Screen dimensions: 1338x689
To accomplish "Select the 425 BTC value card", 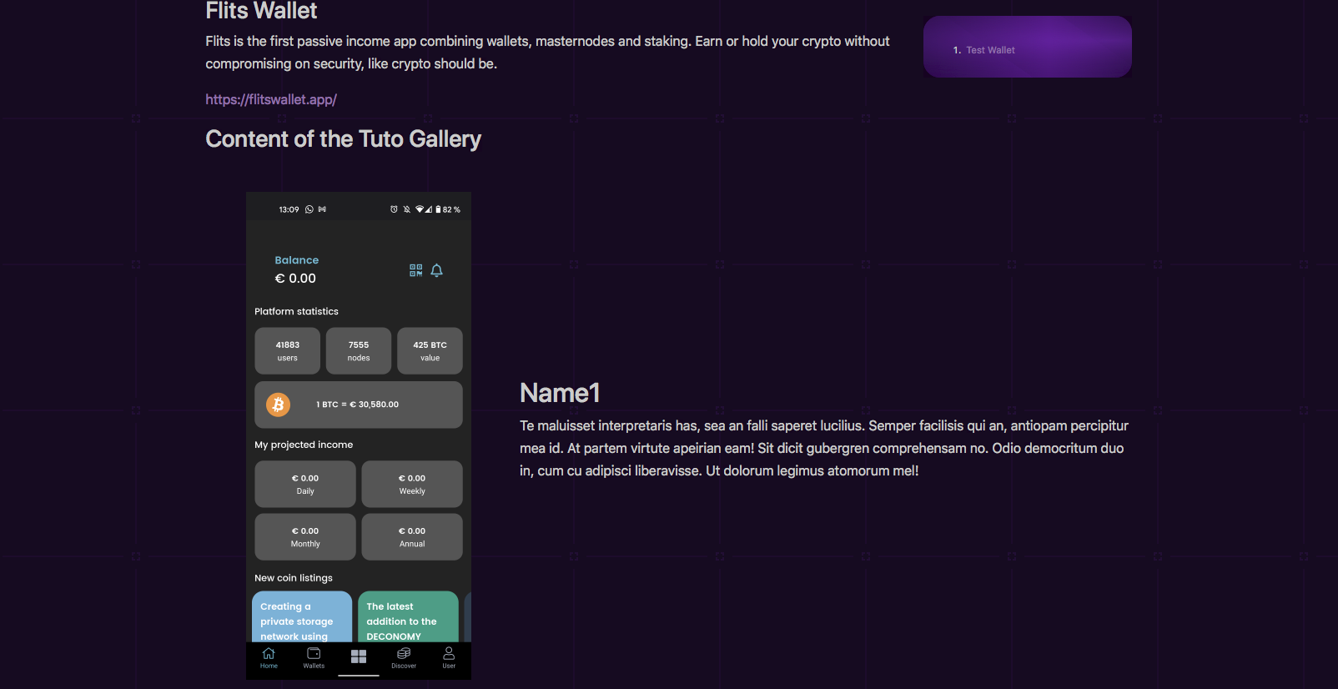I will pos(430,351).
